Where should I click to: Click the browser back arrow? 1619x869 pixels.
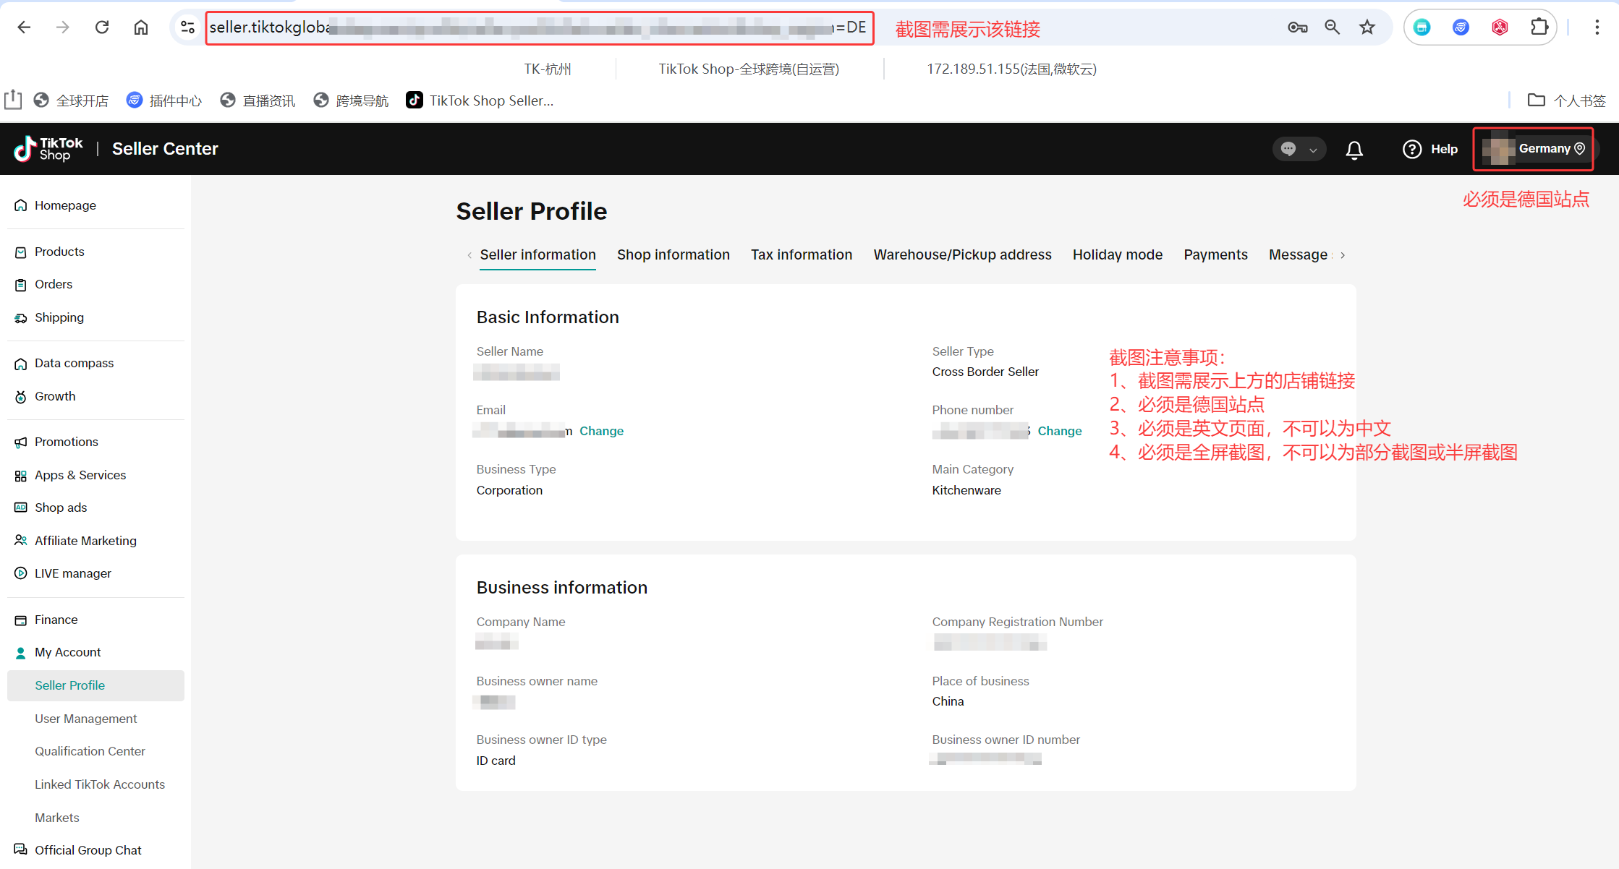click(24, 27)
